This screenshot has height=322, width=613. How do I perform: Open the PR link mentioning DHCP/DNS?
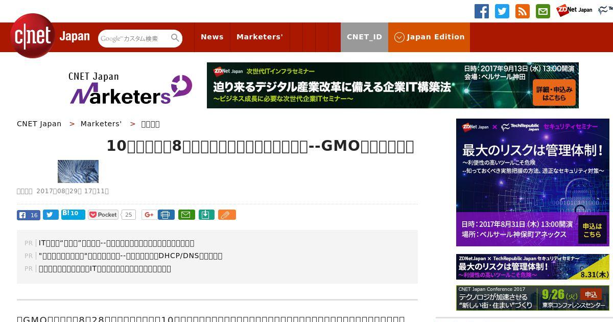coord(130,256)
